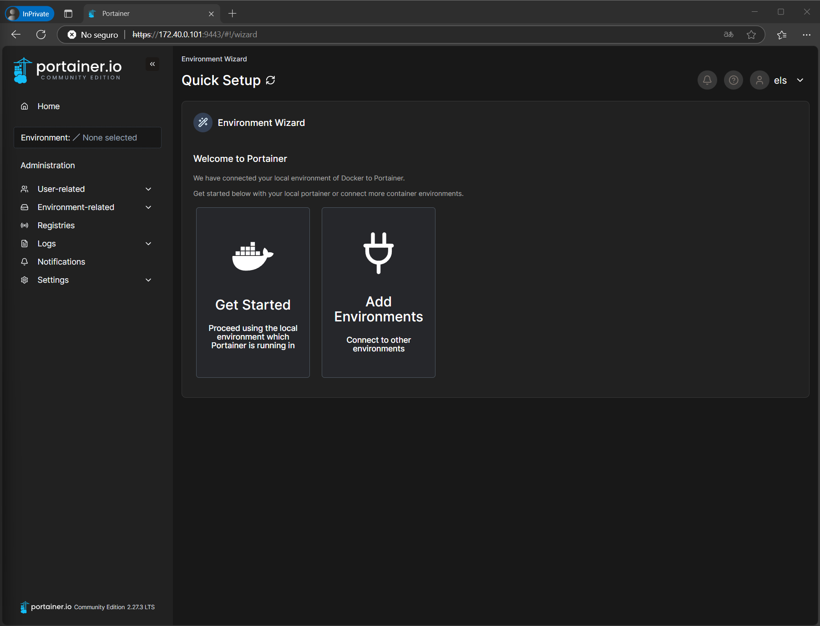820x626 pixels.
Task: Click the Environment Wizard breadcrumb
Action: pyautogui.click(x=214, y=59)
